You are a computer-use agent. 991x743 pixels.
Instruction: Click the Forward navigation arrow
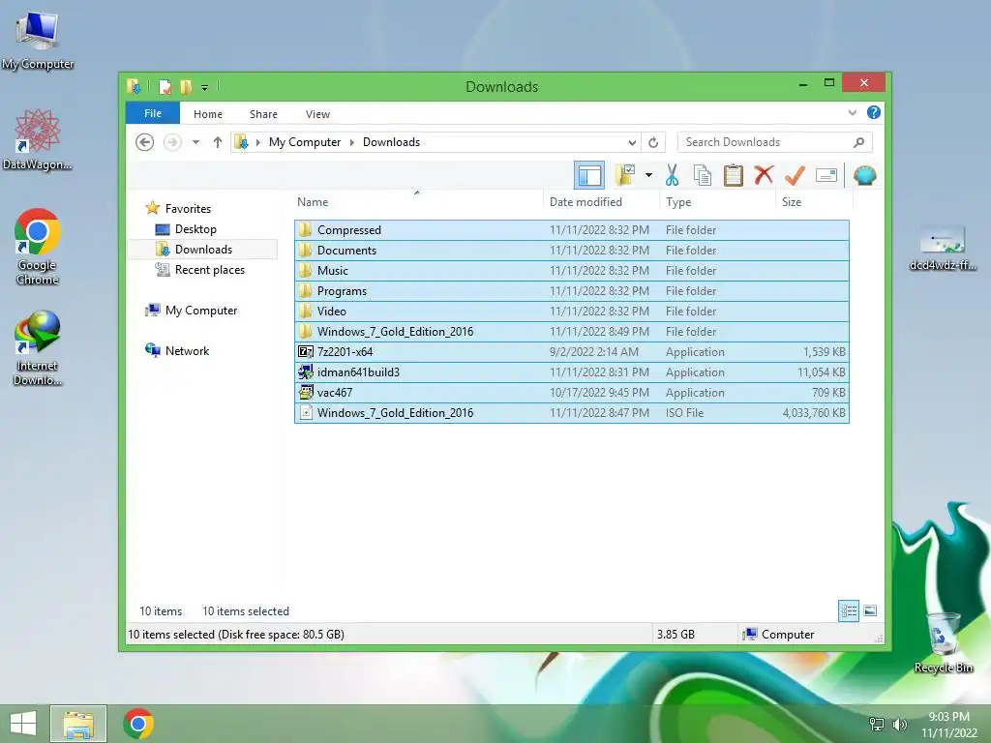(172, 142)
